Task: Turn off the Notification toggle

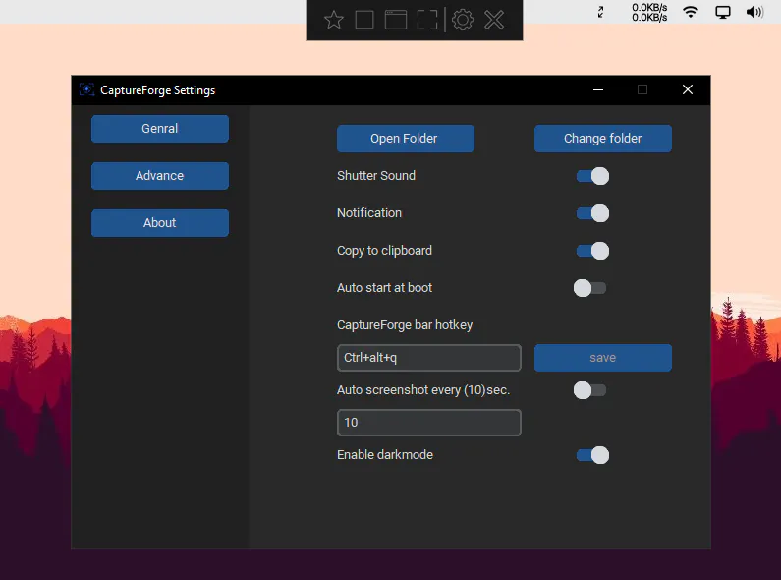Action: (x=592, y=213)
